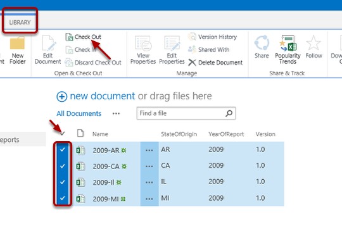Expand the views ellipsis next to All Documents
The image size is (342, 233).
click(x=116, y=113)
